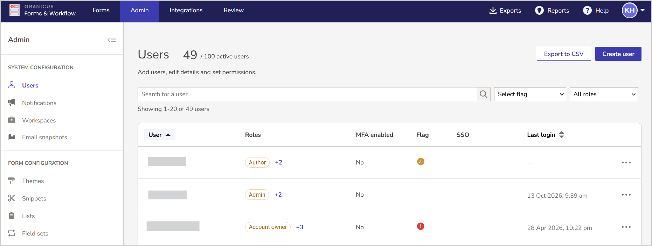
Task: Open Exports in the top bar
Action: (505, 10)
